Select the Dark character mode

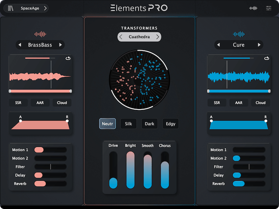point(149,124)
